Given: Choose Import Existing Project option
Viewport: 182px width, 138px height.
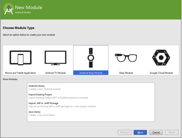Looking at the screenshot, I should 41,95.
